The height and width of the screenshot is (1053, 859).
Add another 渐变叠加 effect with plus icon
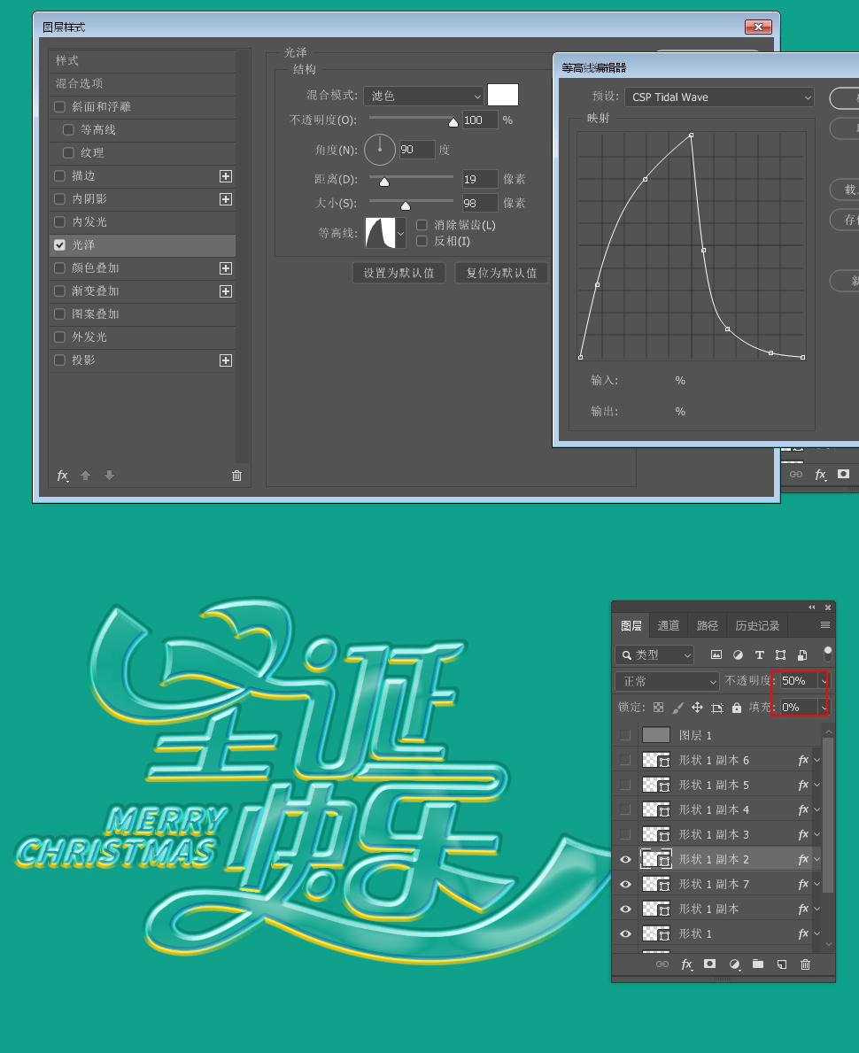point(226,291)
